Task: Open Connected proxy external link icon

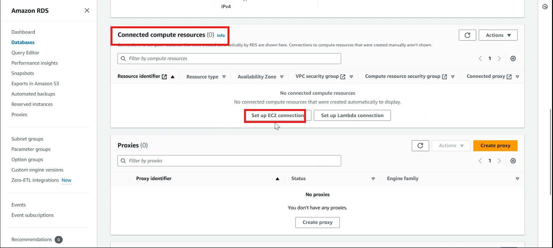Action: pos(509,77)
